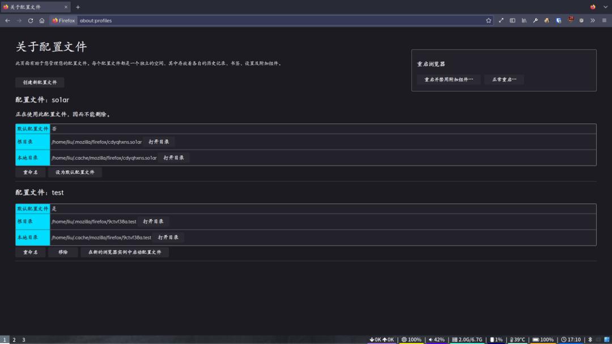Toggle the sidebar panel icon
Image resolution: width=612 pixels, height=344 pixels.
pos(512,20)
